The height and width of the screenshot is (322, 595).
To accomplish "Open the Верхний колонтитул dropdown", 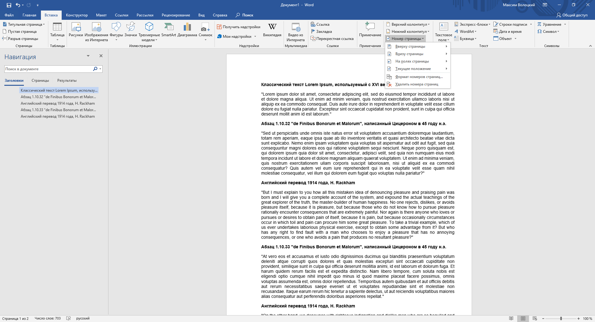I will [429, 24].
